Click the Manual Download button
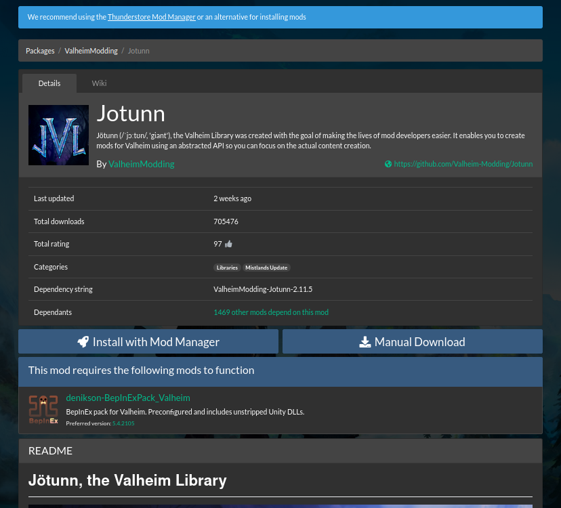The image size is (561, 508). (x=413, y=341)
